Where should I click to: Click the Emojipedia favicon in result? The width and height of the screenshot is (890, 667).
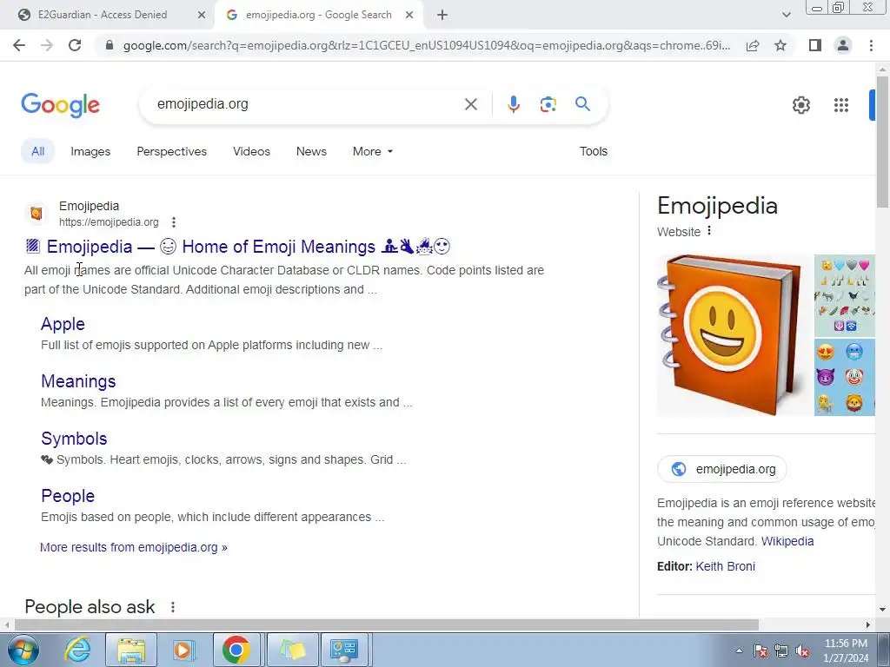pos(37,214)
